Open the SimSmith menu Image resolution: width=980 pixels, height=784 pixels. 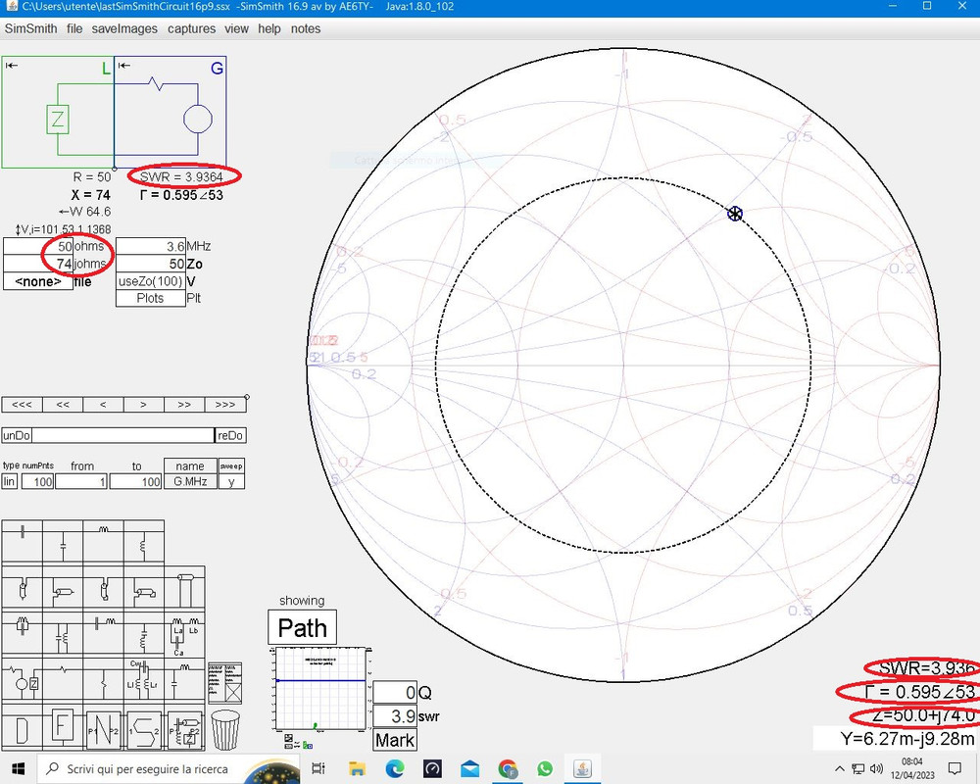(30, 28)
